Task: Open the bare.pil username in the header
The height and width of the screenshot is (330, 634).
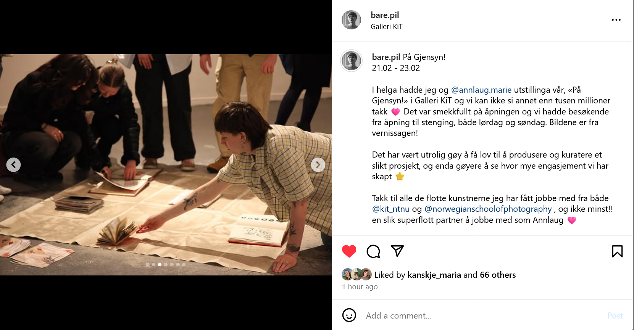Action: (385, 15)
